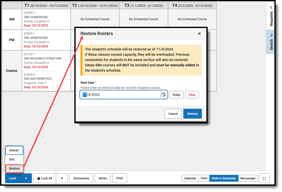Select End from the Load menu
Screen dimensions: 282x192
14,159
